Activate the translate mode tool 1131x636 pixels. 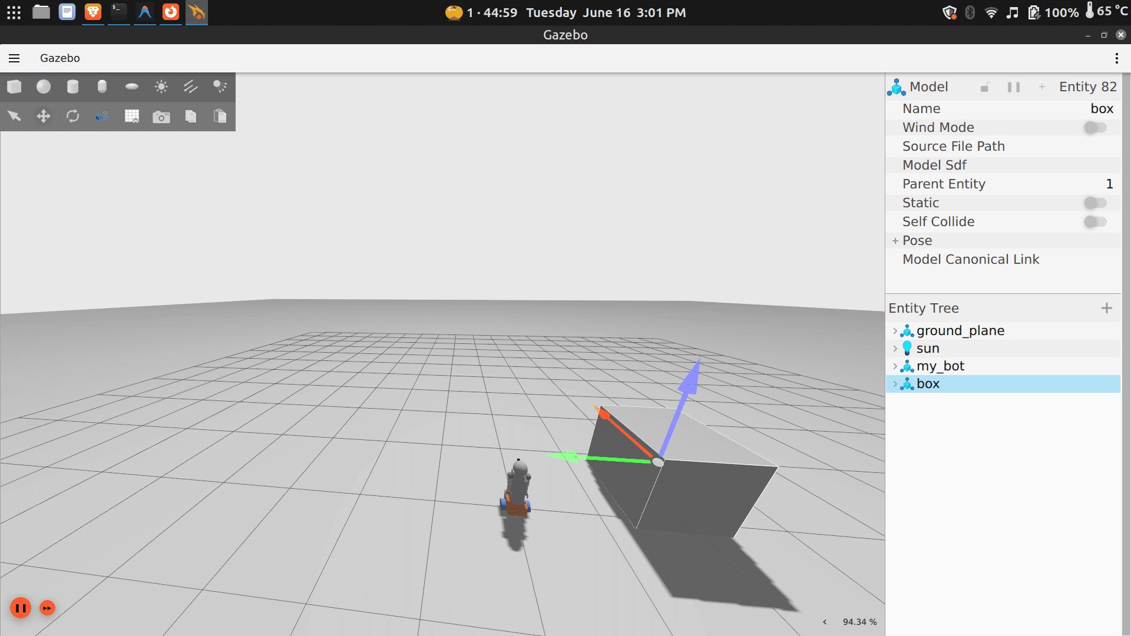click(44, 116)
